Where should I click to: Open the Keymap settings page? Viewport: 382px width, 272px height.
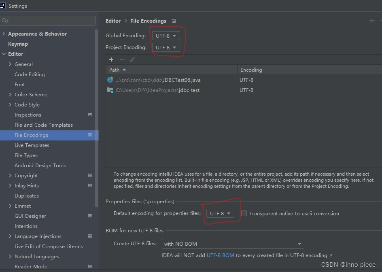click(18, 44)
